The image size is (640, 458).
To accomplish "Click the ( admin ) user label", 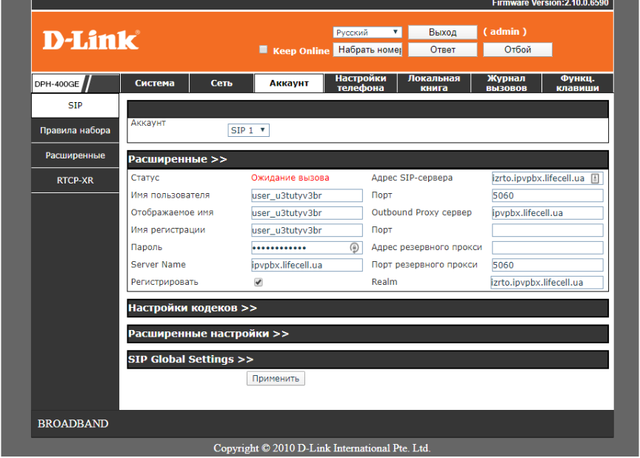I will tap(505, 32).
